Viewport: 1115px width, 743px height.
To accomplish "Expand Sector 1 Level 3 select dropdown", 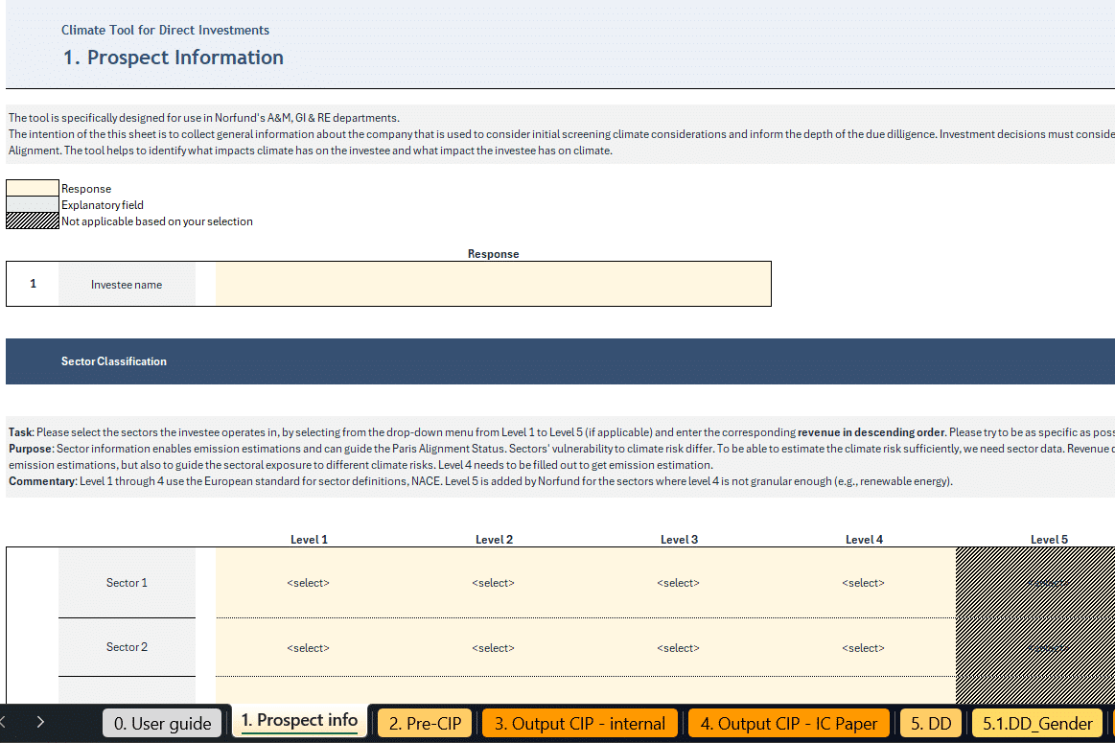I will click(x=678, y=583).
